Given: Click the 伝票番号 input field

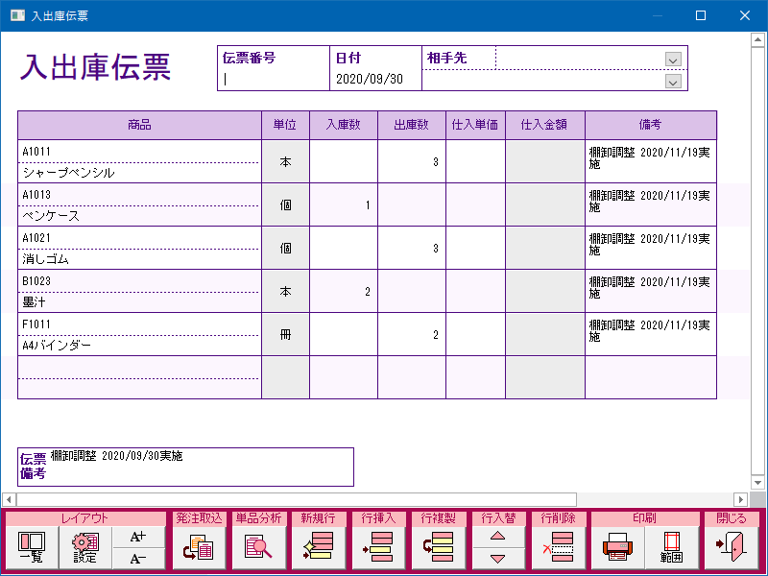Looking at the screenshot, I should pyautogui.click(x=274, y=80).
